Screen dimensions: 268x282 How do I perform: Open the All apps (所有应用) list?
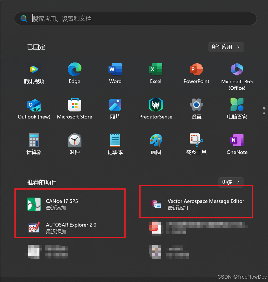(x=226, y=47)
